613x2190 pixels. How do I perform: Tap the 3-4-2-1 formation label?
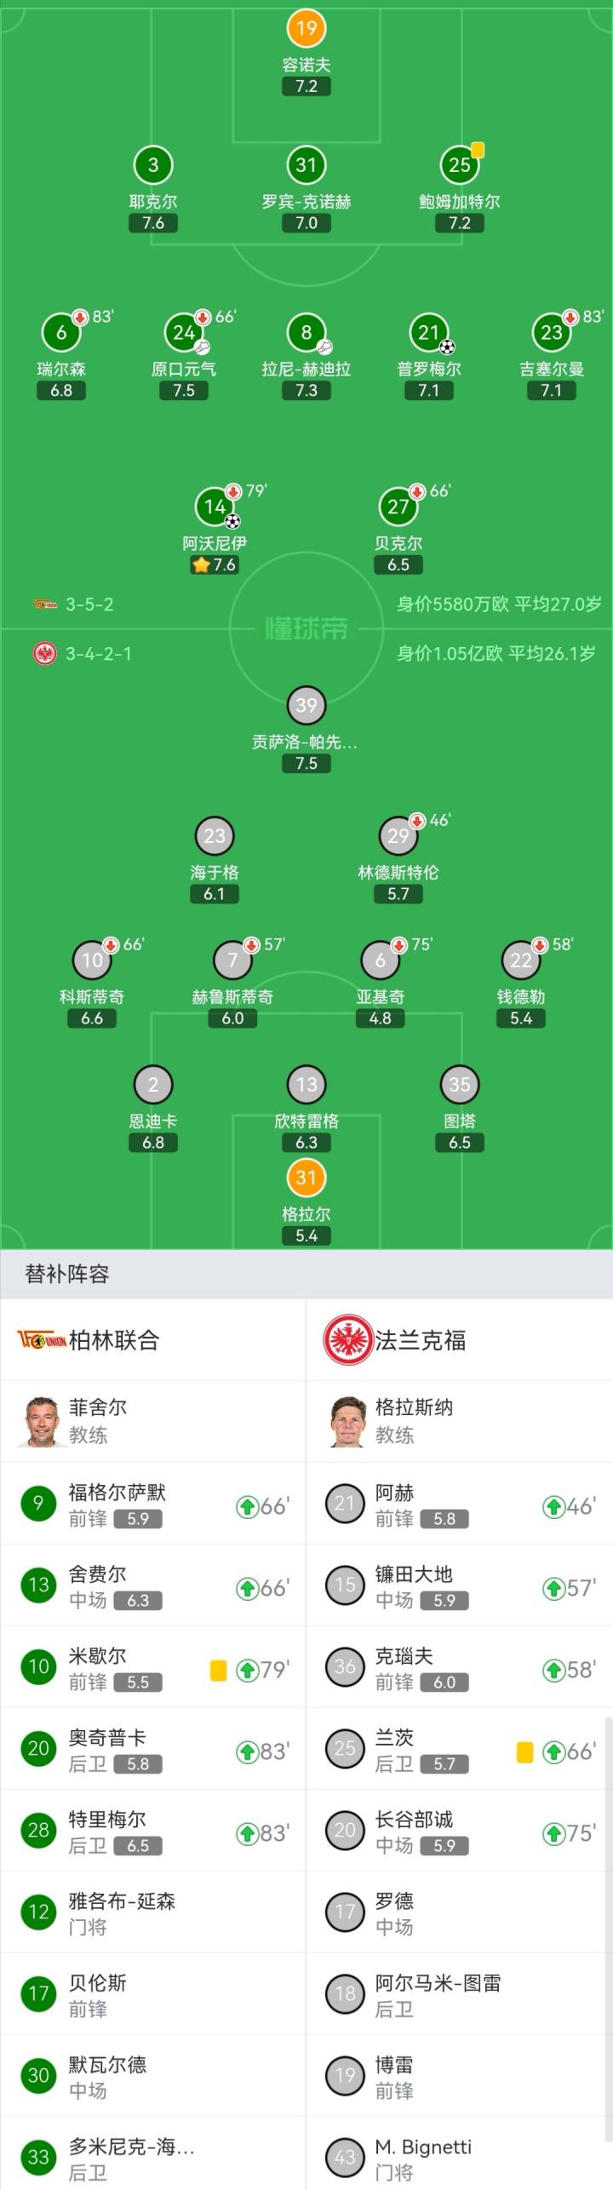point(99,654)
